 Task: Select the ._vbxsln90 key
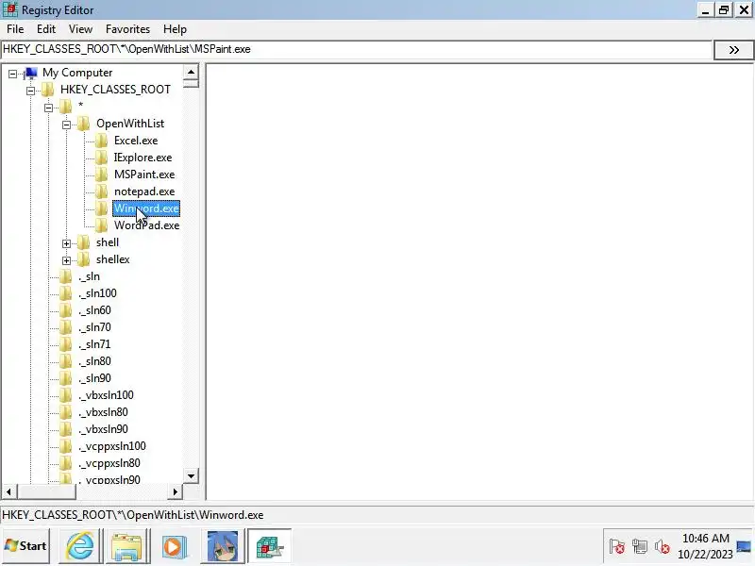(103, 429)
